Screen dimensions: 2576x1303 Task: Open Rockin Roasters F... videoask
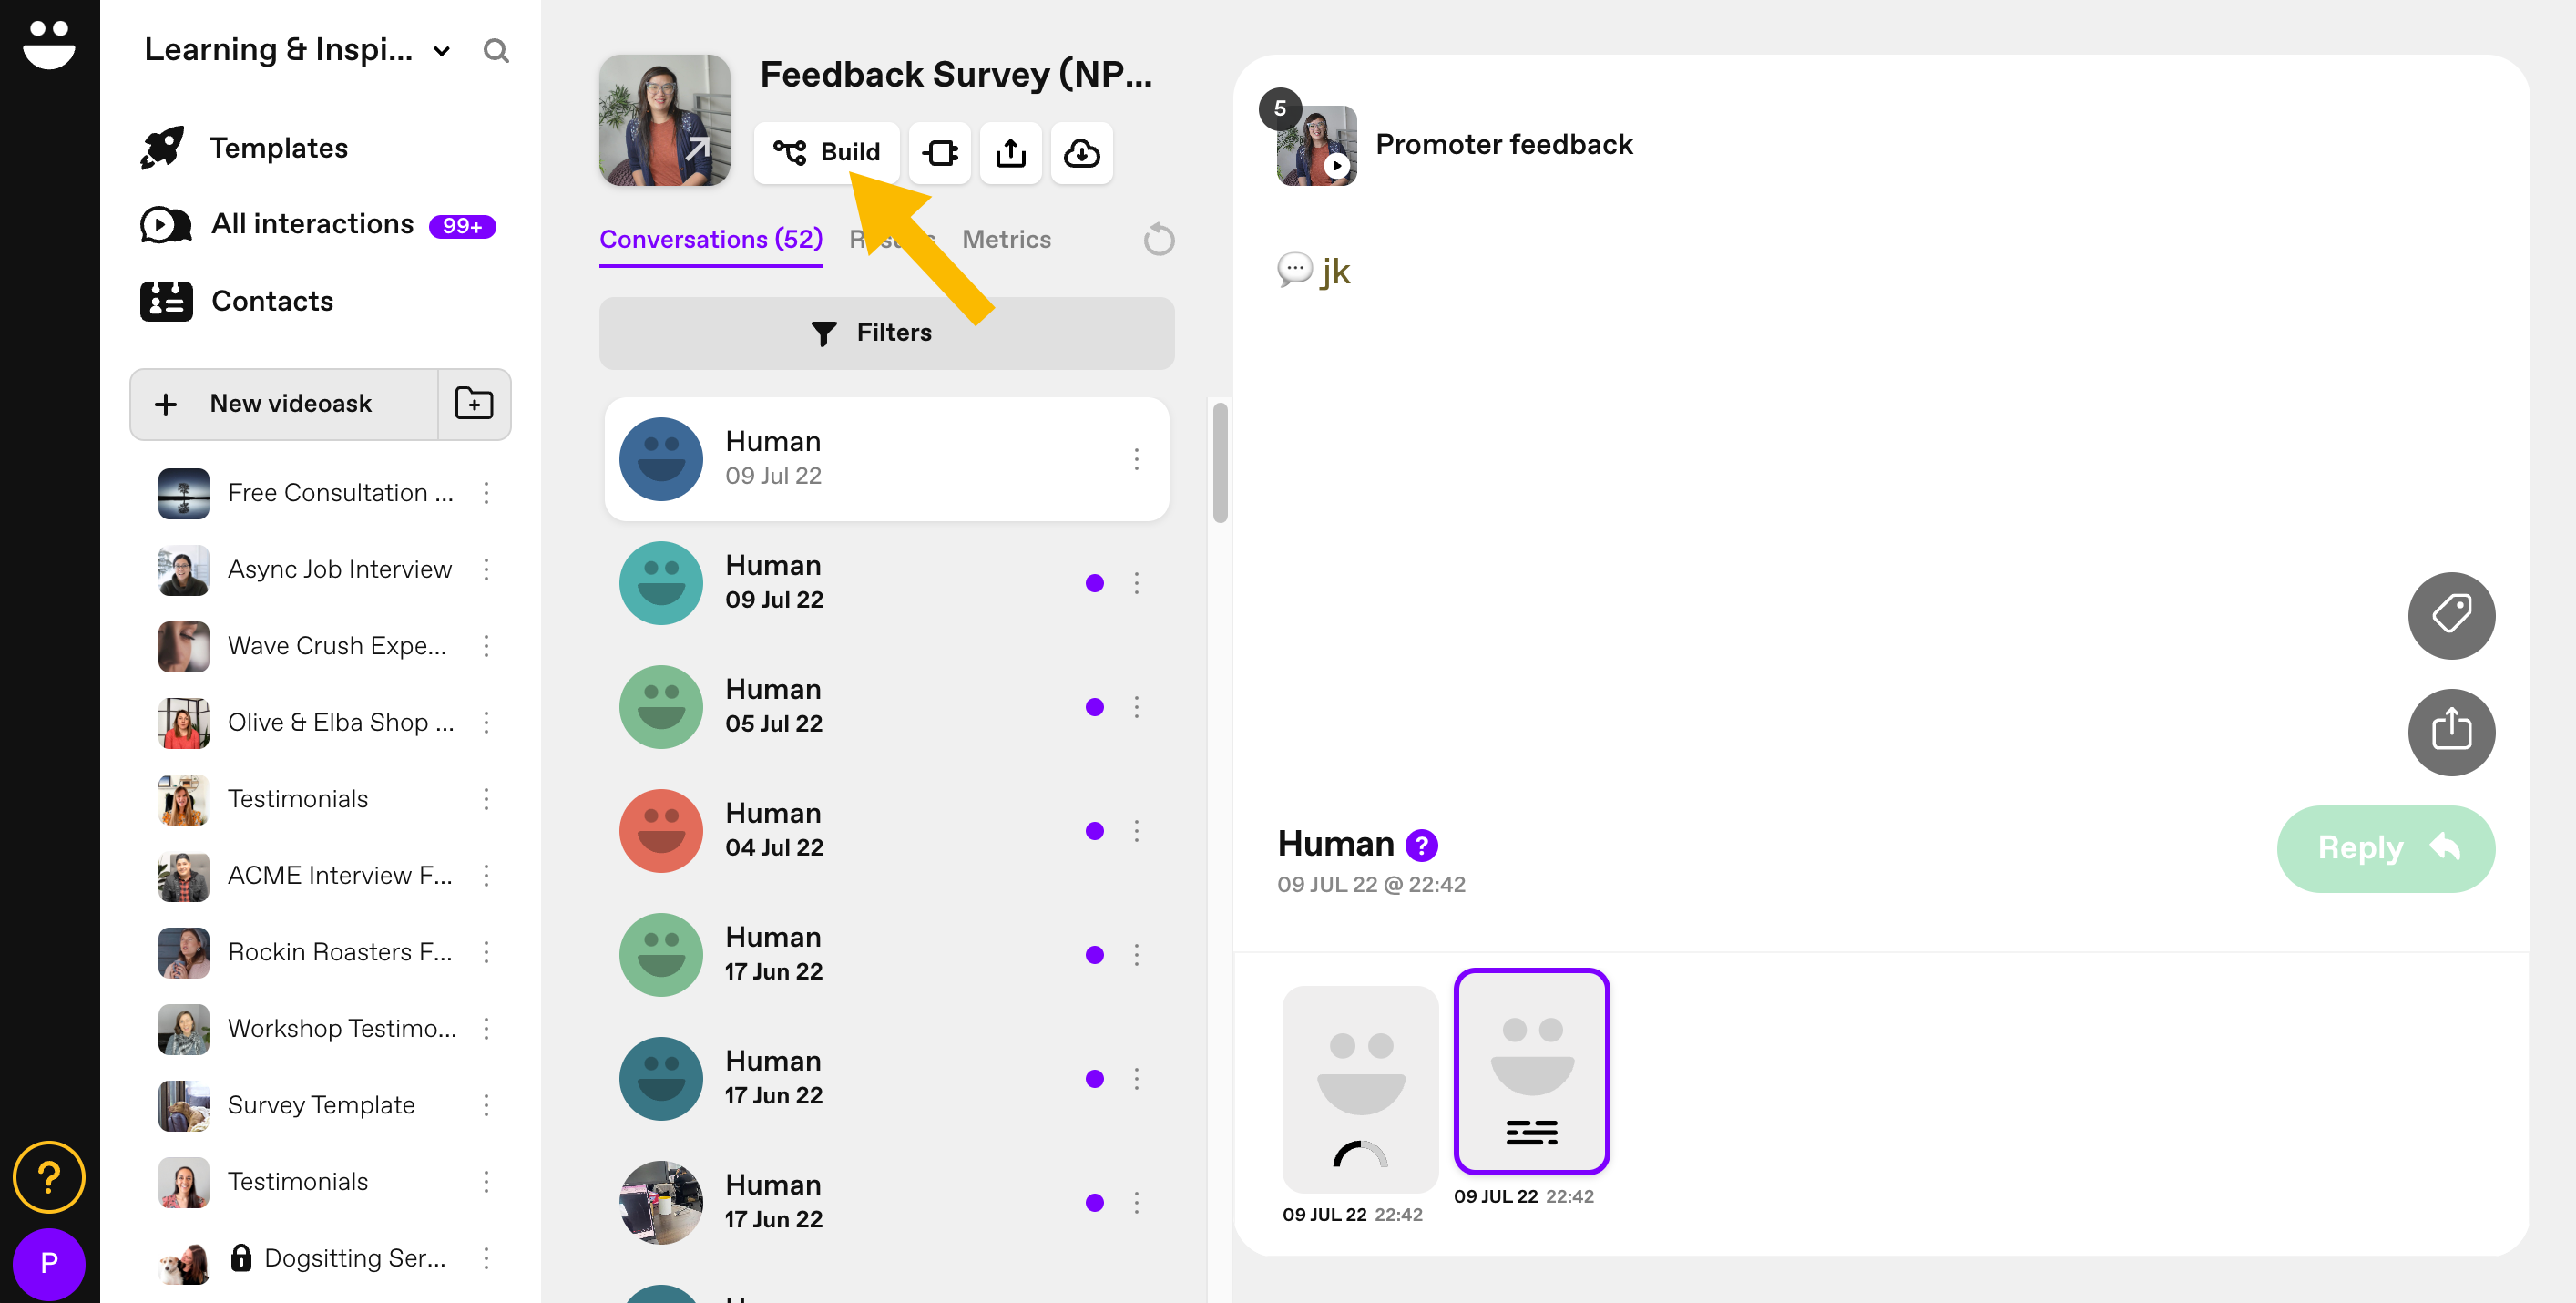306,952
